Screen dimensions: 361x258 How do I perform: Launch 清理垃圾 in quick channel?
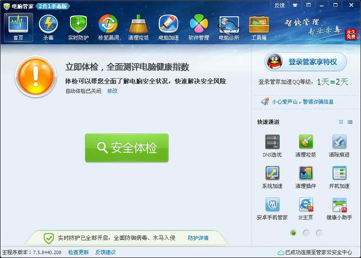pos(305,146)
